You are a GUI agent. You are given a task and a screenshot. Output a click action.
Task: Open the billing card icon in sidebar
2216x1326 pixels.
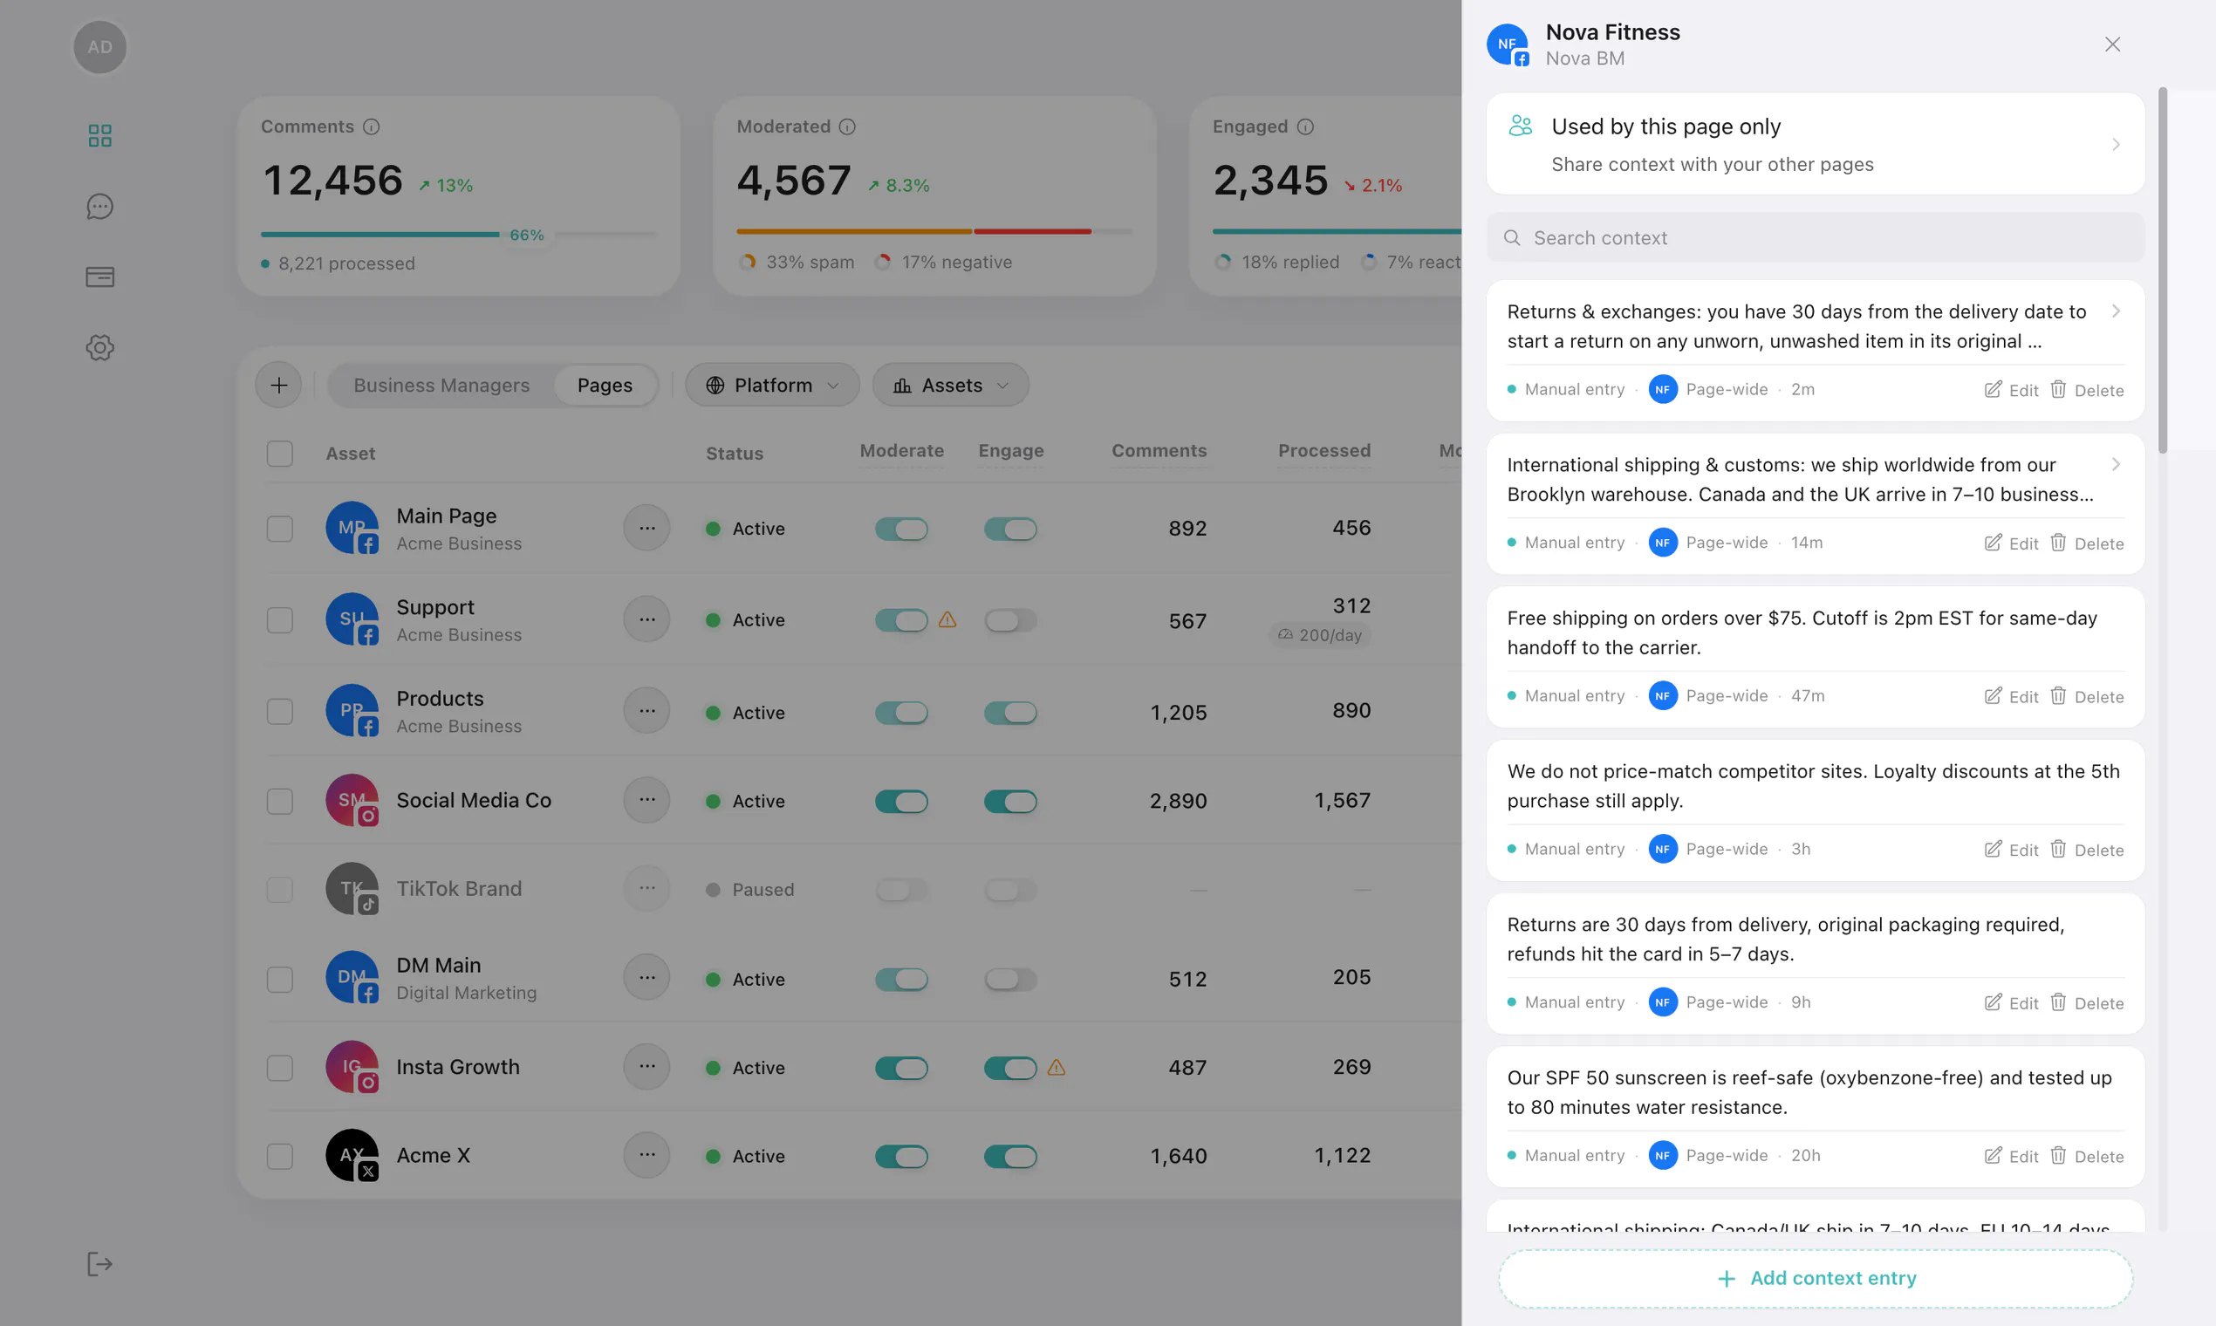coord(100,277)
